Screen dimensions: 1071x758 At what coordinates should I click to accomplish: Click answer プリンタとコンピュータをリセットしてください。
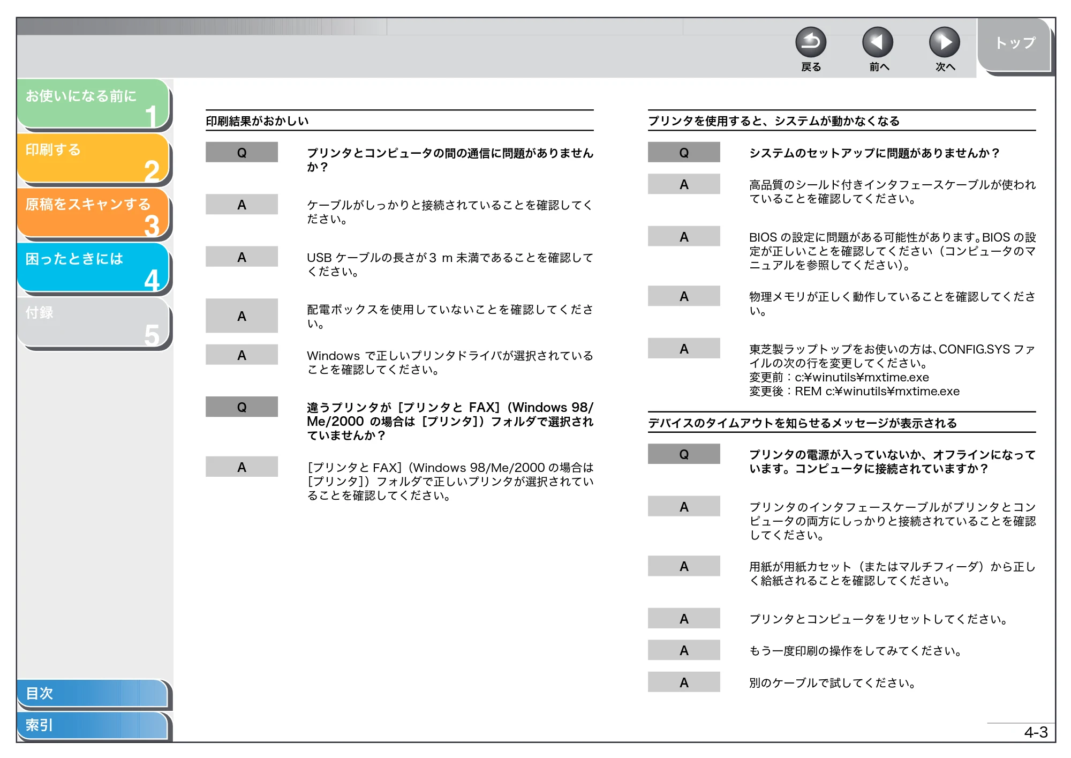(878, 619)
